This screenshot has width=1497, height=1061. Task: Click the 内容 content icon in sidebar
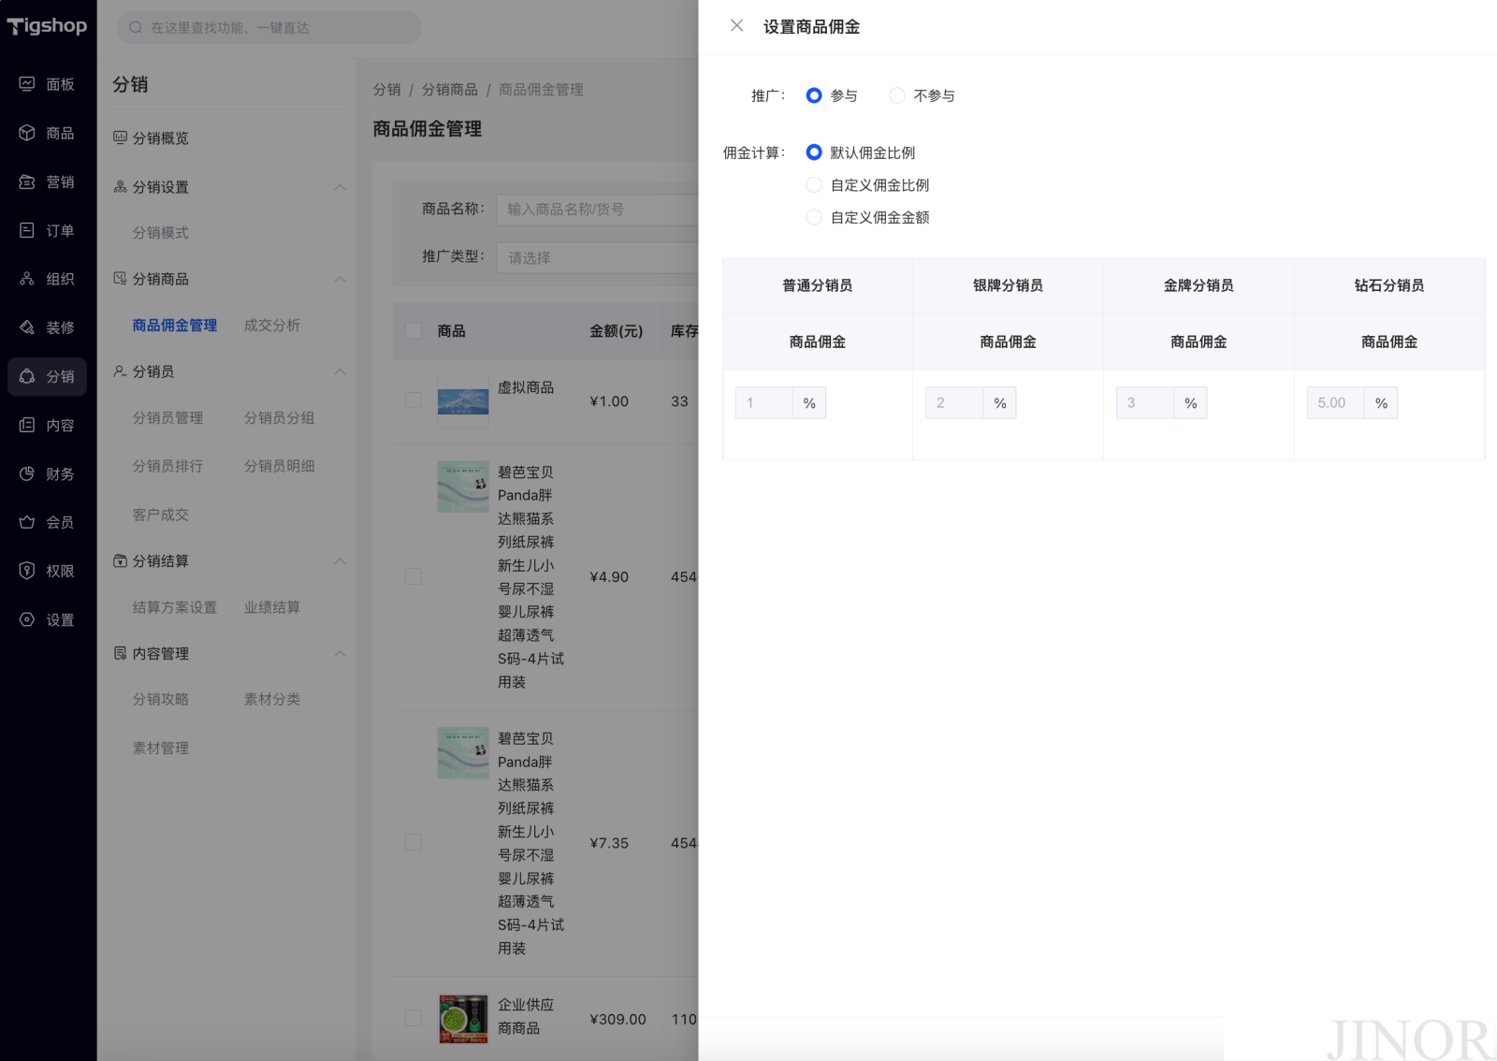tap(27, 425)
